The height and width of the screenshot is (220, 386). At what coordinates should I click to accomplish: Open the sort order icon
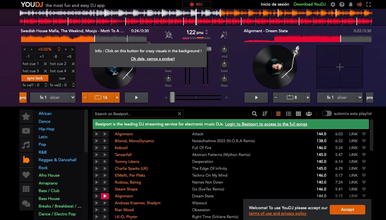265,113
